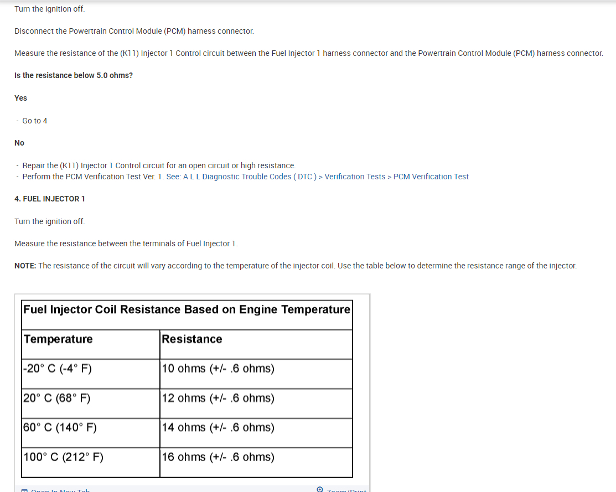
Task: Click the "4. FUEL INJECTOR 1" step heading
Action: [50, 199]
